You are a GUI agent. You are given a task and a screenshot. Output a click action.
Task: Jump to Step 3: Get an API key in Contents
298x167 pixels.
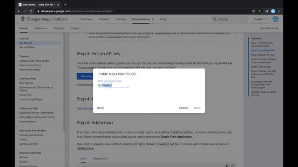(x=263, y=55)
